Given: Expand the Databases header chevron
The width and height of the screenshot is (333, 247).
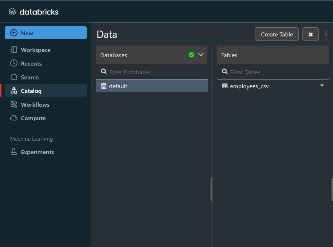Looking at the screenshot, I should [x=201, y=55].
